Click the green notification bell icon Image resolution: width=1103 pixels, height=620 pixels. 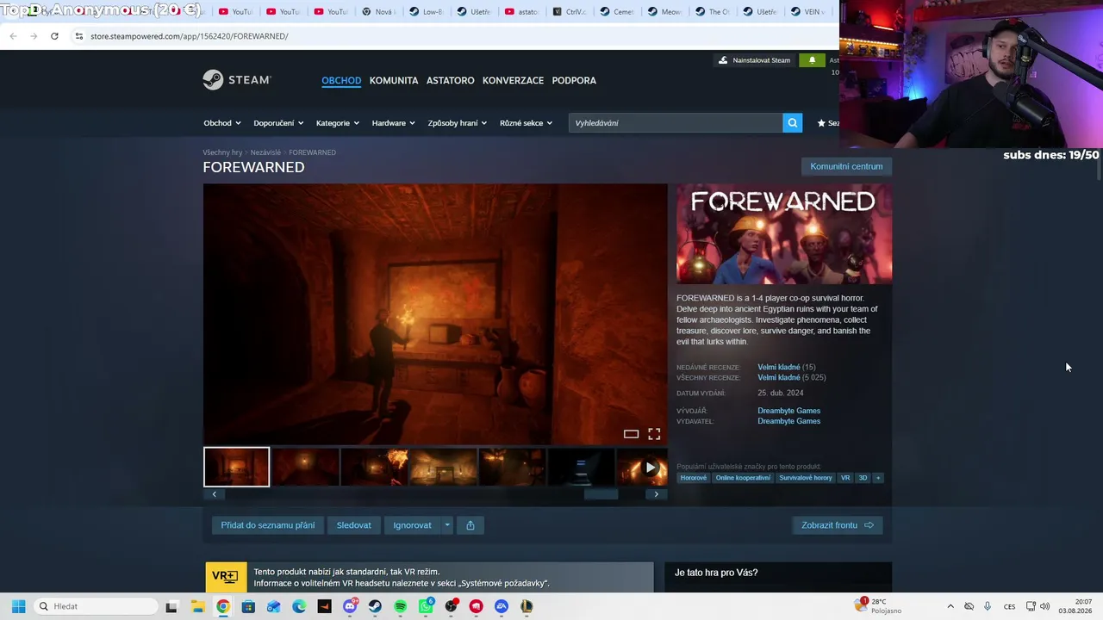[x=812, y=60]
